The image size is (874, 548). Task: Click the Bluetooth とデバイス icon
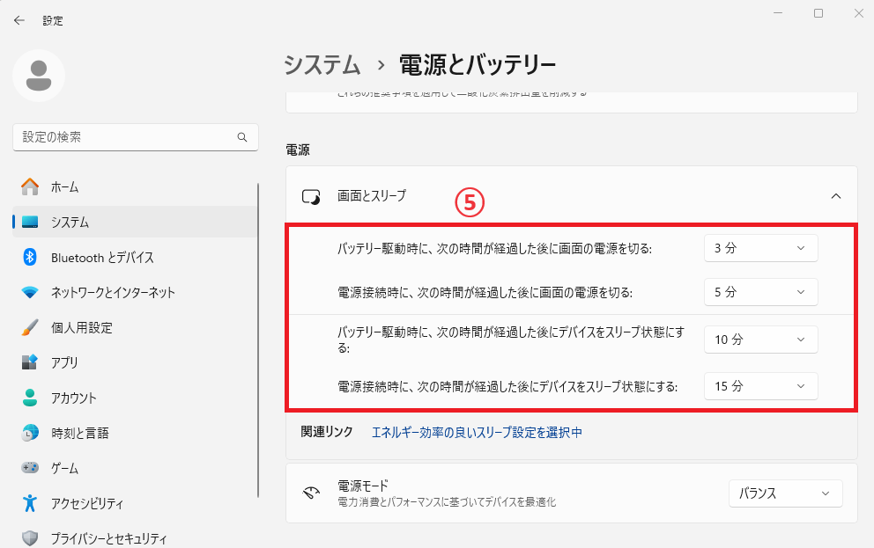pos(30,257)
